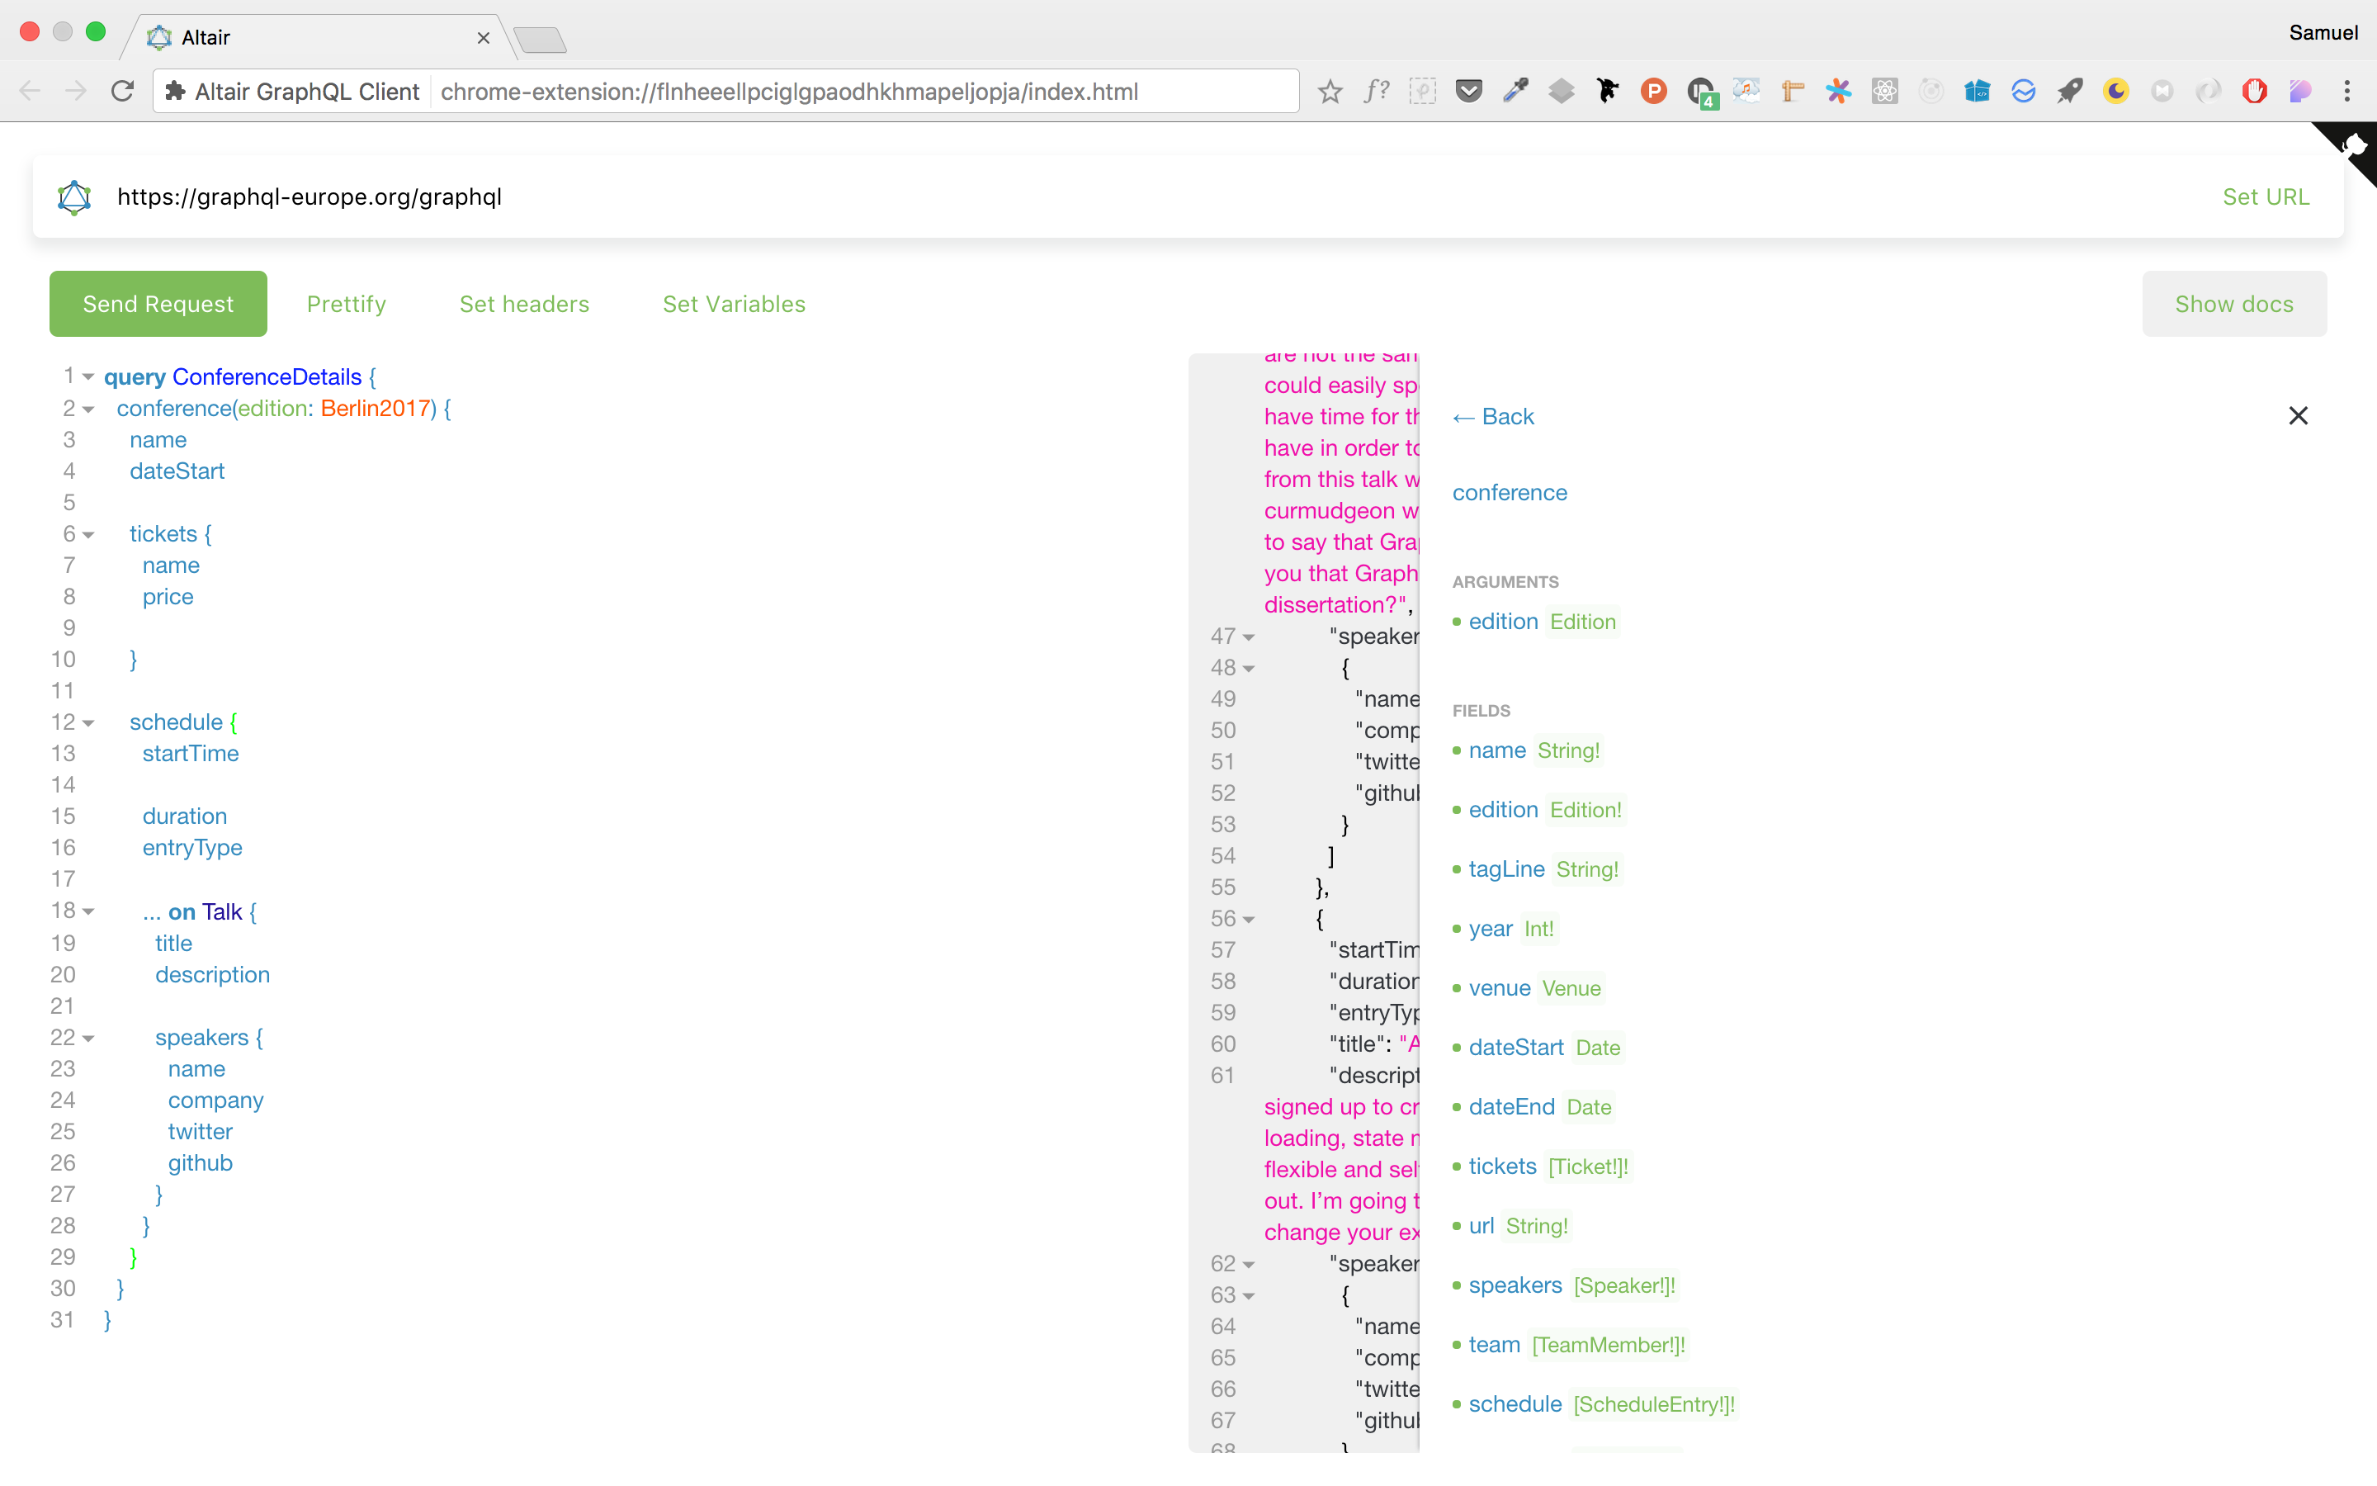Bookmark this page using the star icon
Viewport: 2377px width, 1486px height.
point(1330,91)
